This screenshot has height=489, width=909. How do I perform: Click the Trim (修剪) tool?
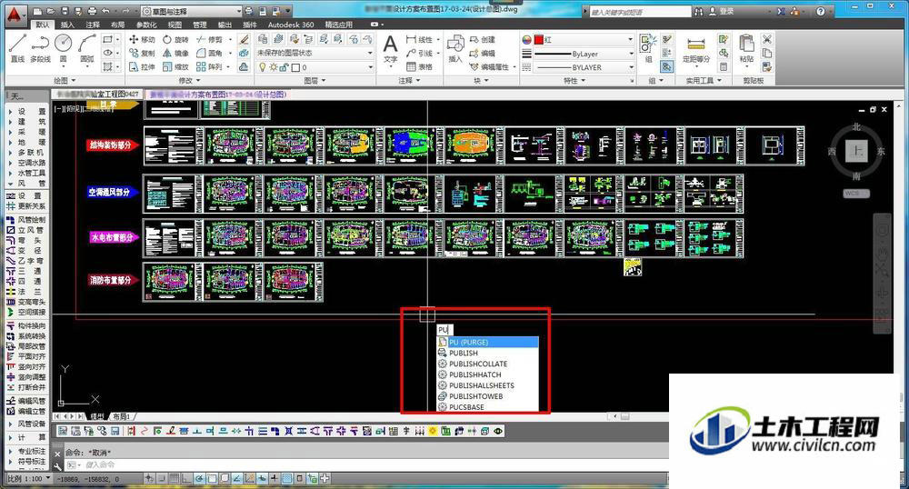tap(209, 39)
